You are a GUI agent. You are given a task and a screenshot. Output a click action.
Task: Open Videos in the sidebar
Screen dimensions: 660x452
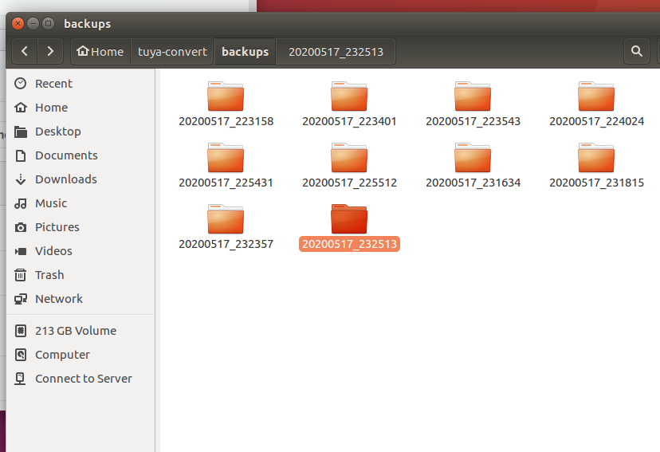tap(81, 251)
